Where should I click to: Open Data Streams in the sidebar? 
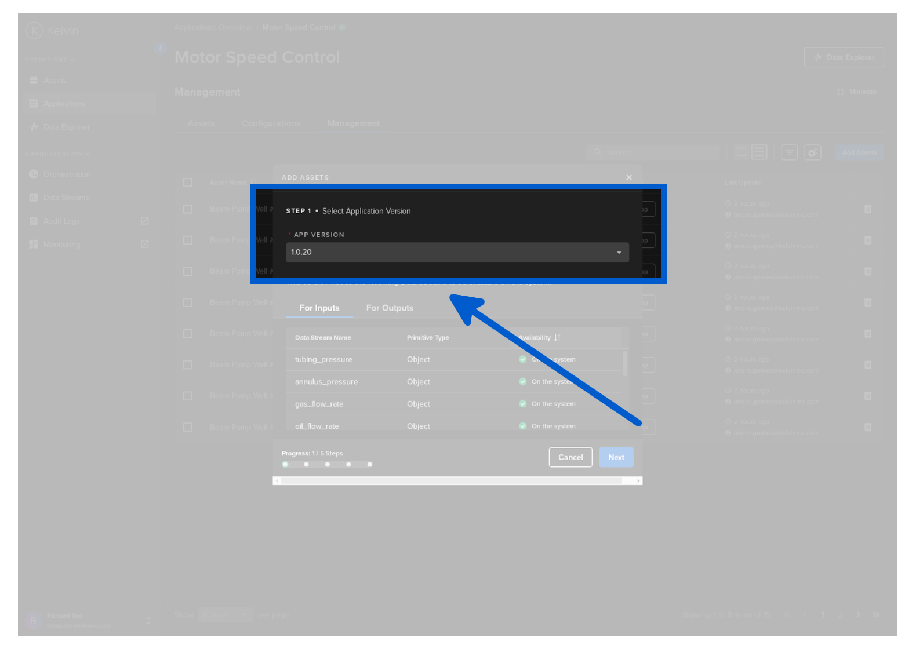(66, 198)
